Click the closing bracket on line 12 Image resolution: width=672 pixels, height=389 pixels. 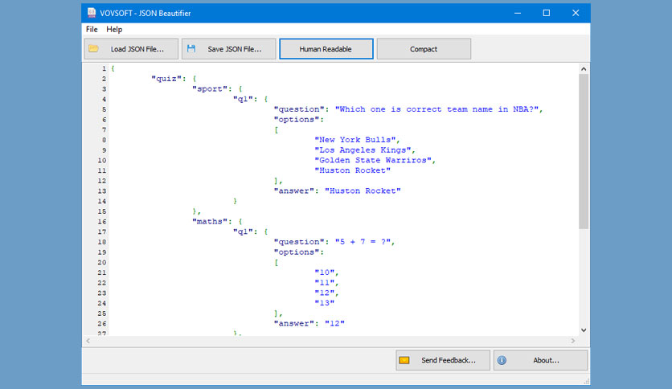277,181
